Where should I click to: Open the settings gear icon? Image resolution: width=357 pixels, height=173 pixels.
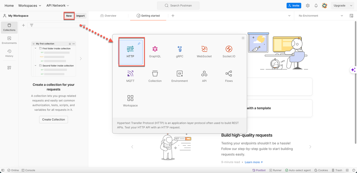tap(308, 6)
